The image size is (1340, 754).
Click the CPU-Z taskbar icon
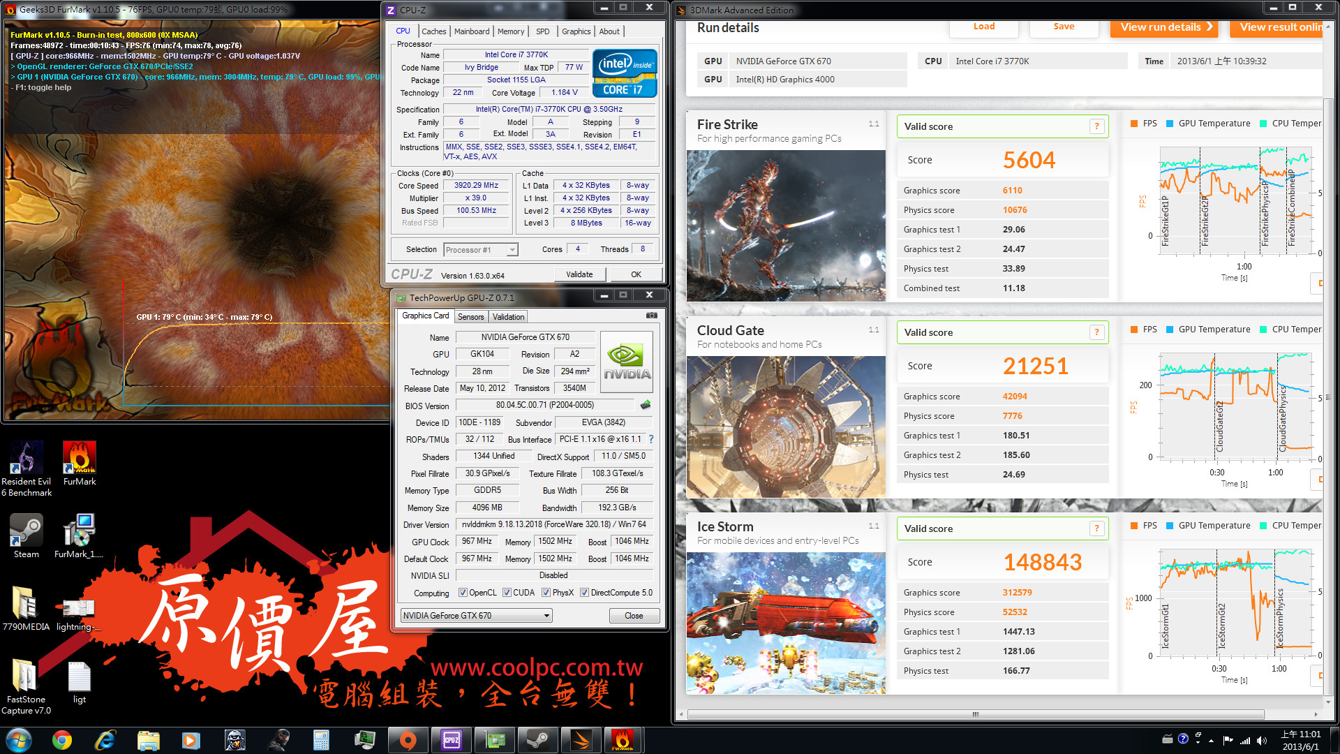[452, 740]
